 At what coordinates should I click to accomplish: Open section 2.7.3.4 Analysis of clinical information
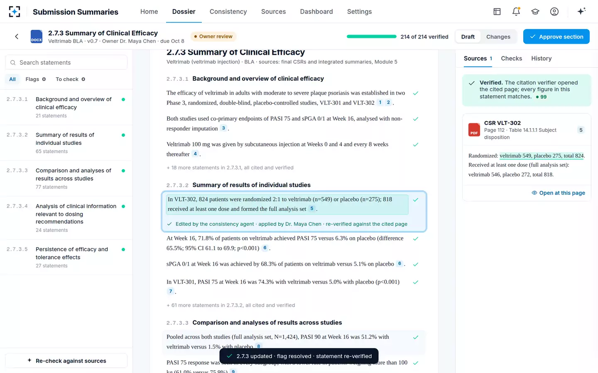coord(66,218)
